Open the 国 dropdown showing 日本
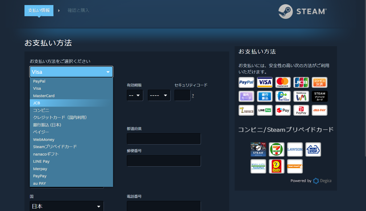Viewport: 366px width, 211px height. (66, 206)
